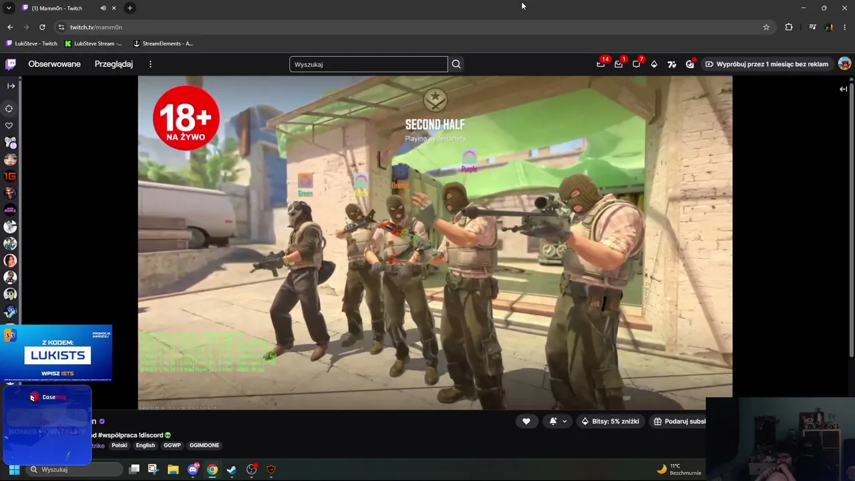
Task: Open the LukiSteve Stream Kick bookmark
Action: [x=94, y=43]
